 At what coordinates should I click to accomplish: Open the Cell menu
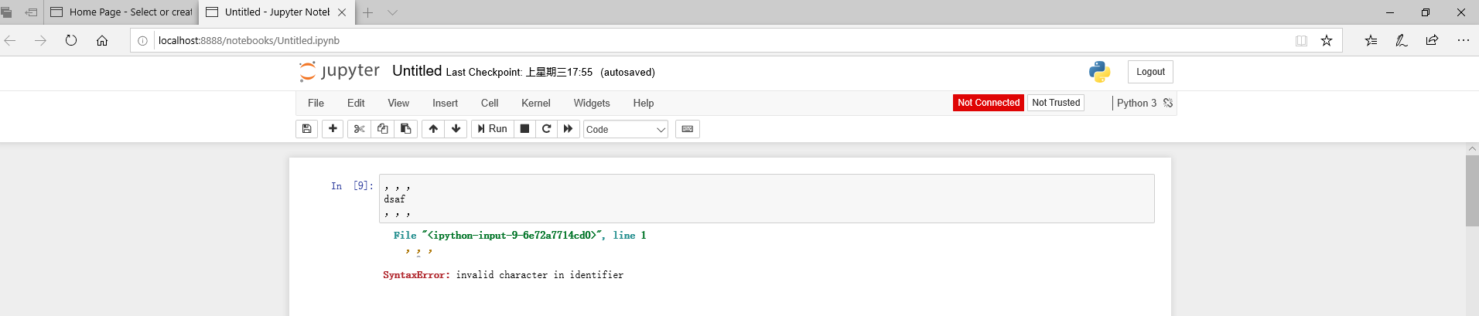[x=490, y=103]
